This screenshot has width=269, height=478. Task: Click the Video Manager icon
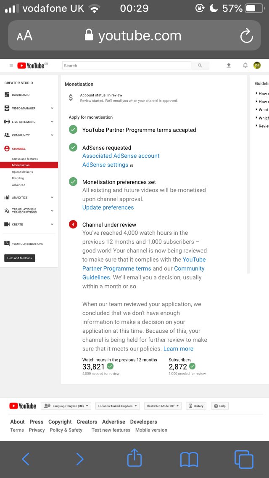click(x=7, y=108)
